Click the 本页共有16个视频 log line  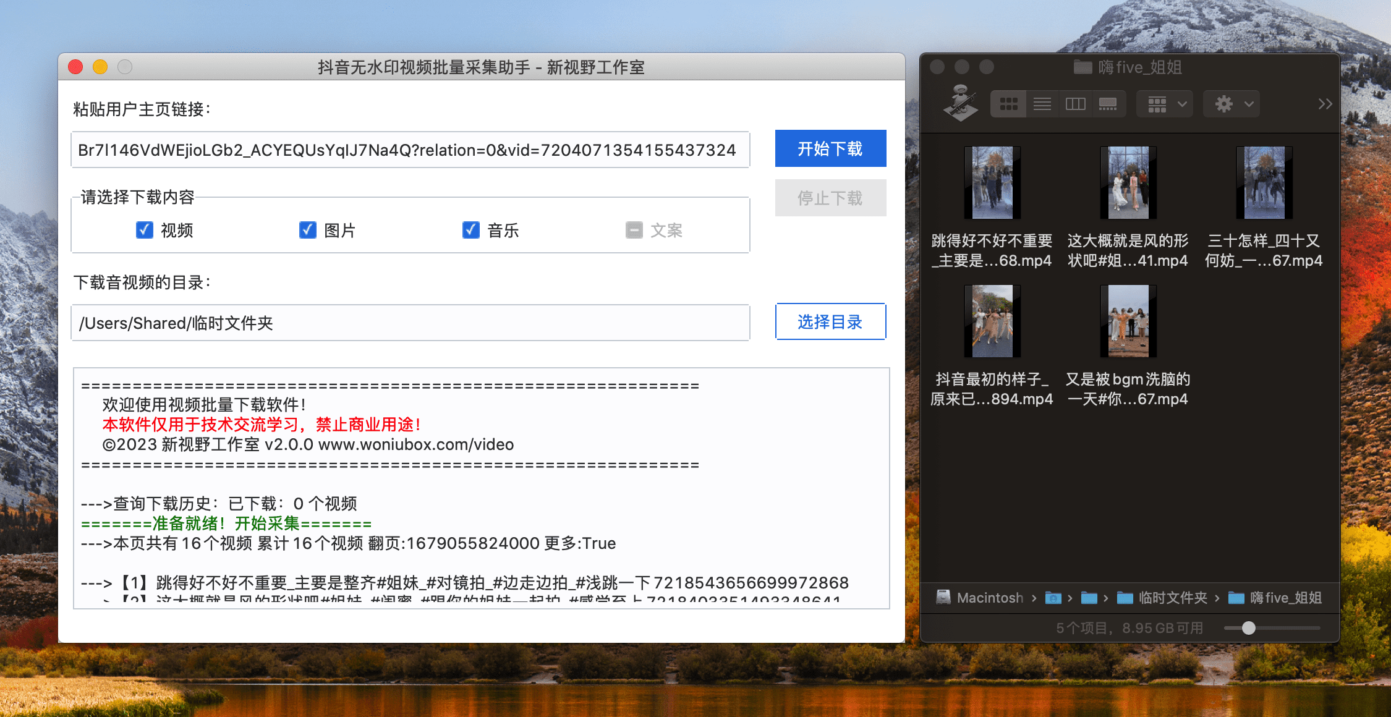[x=348, y=543]
